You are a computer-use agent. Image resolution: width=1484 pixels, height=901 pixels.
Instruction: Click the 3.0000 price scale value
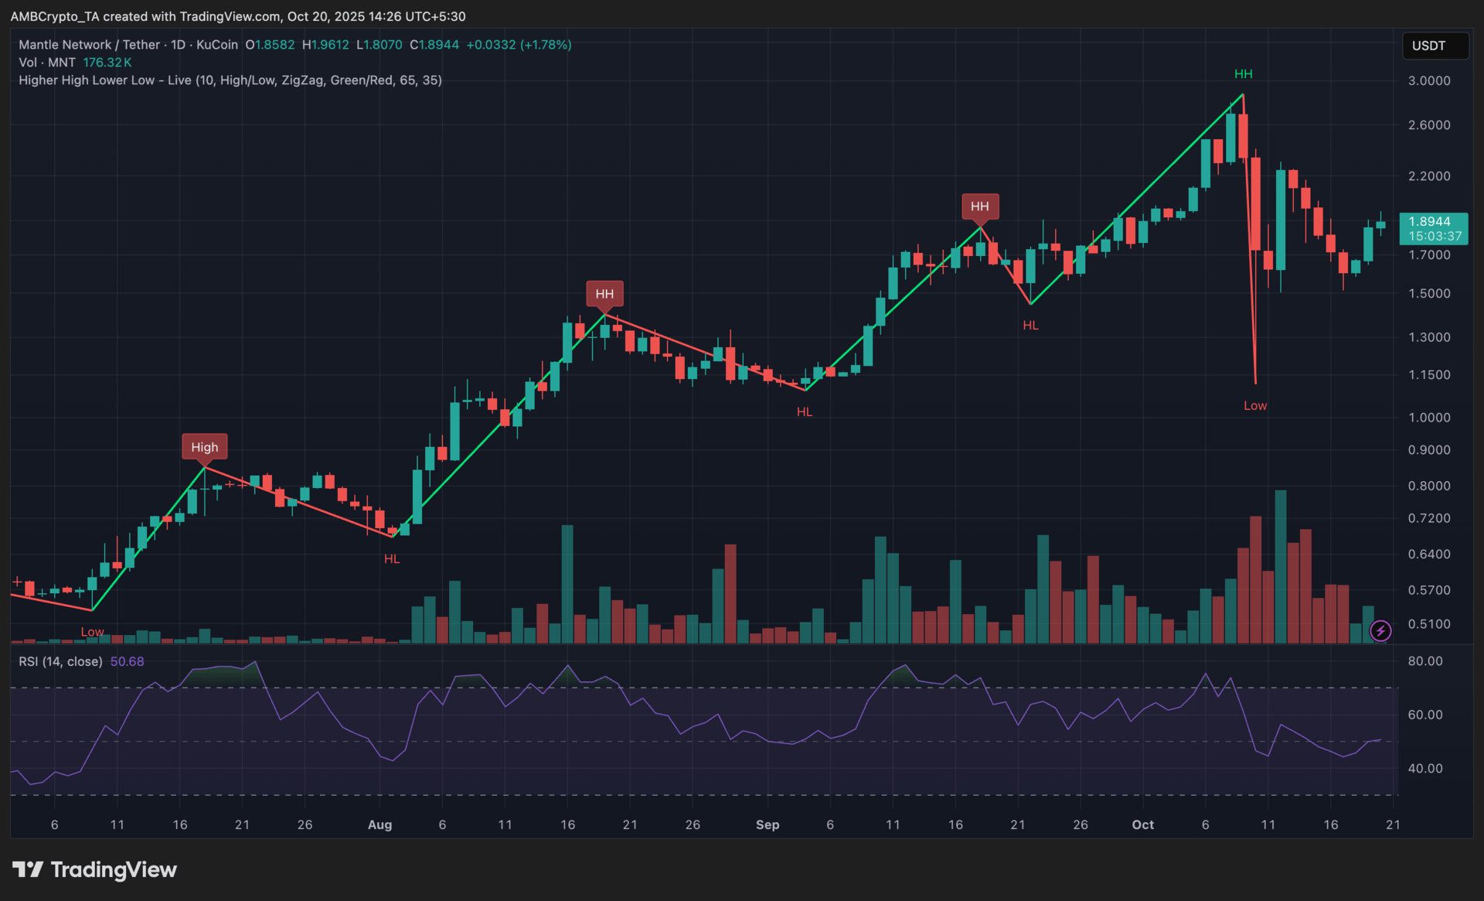tap(1428, 81)
